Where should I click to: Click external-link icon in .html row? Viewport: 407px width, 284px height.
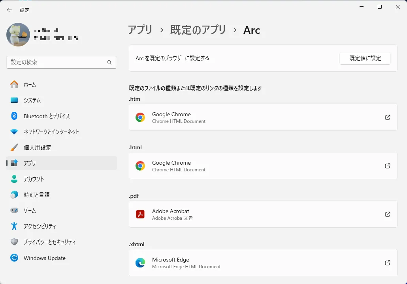tap(388, 165)
